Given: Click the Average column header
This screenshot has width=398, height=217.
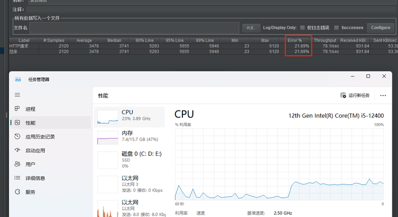Looking at the screenshot, I should pos(84,40).
